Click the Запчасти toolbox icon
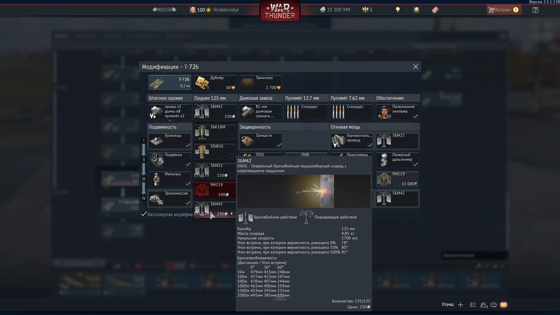 click(247, 141)
